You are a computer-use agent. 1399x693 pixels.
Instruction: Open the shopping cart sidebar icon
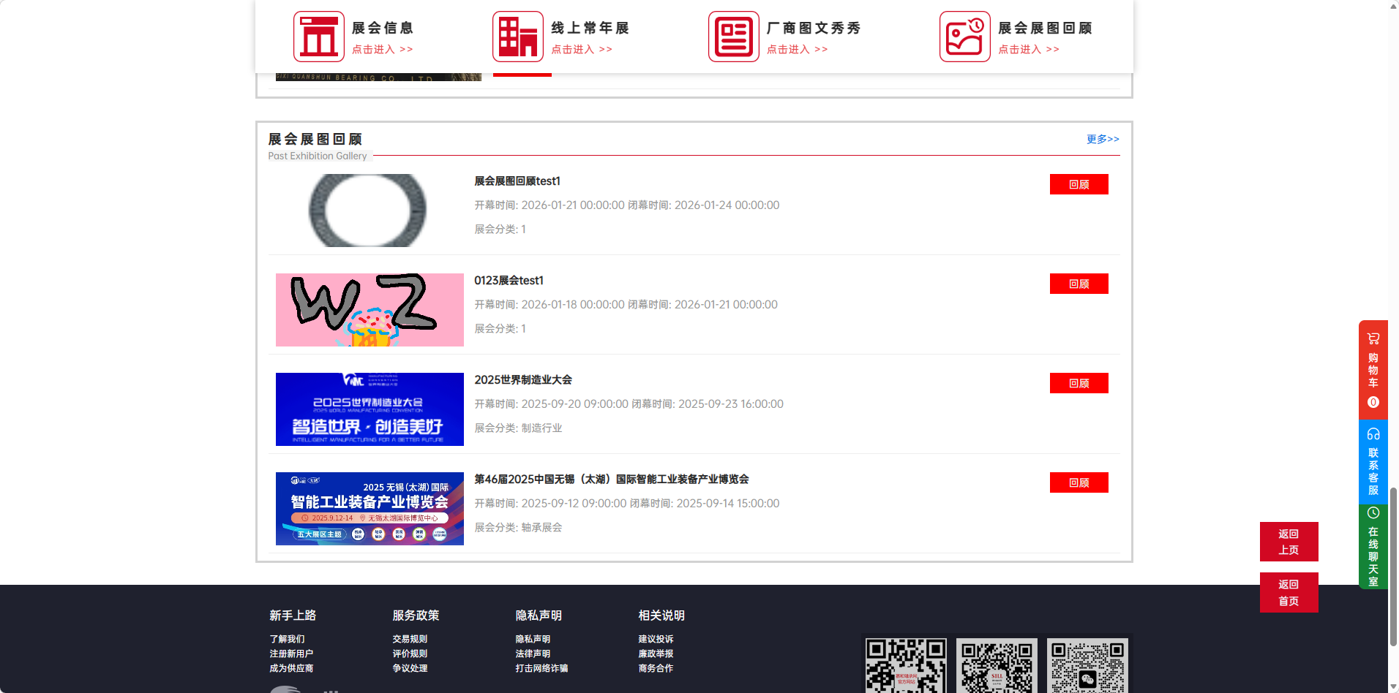pyautogui.click(x=1373, y=338)
